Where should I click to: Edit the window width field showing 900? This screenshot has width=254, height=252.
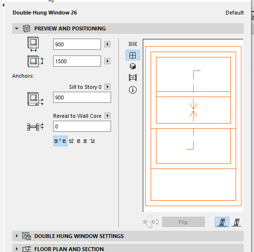pyautogui.click(x=77, y=44)
